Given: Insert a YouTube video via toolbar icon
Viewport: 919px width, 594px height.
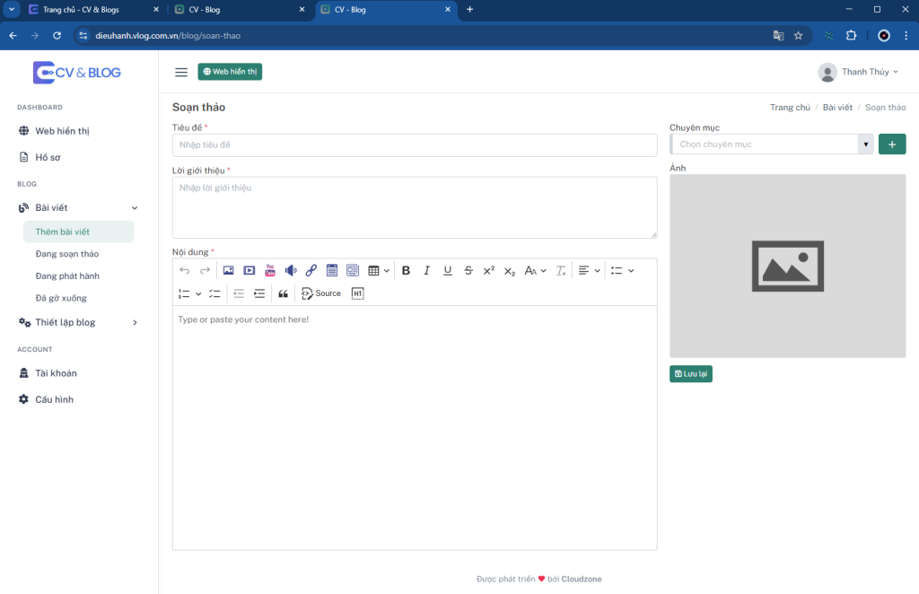Looking at the screenshot, I should (x=270, y=270).
